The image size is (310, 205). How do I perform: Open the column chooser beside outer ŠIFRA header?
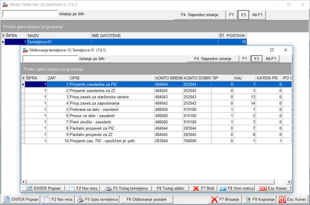[x=3, y=36]
